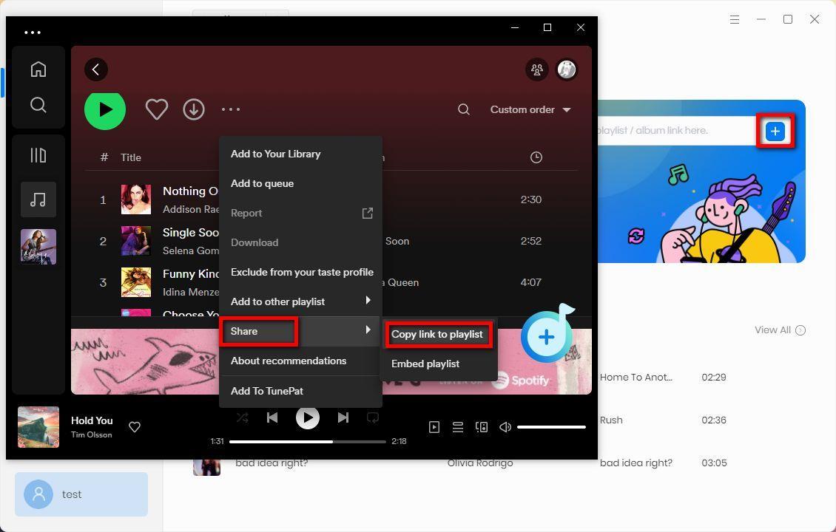The width and height of the screenshot is (836, 532).
Task: Open the TunePat hamburger menu icon
Action: click(735, 20)
